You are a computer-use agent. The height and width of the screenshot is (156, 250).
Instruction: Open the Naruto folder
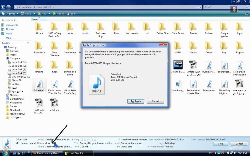point(193,48)
